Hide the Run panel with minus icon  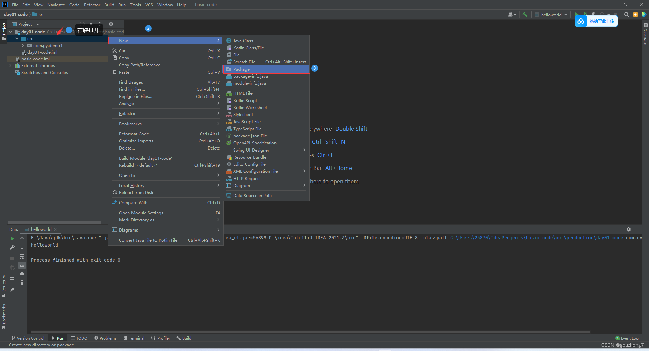coord(638,229)
